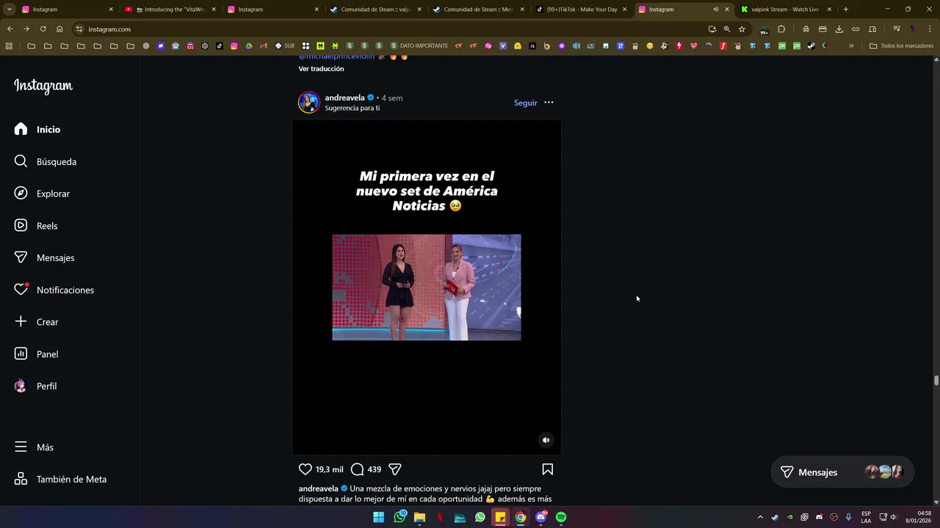Reload the page
940x528 pixels.
pyautogui.click(x=43, y=29)
